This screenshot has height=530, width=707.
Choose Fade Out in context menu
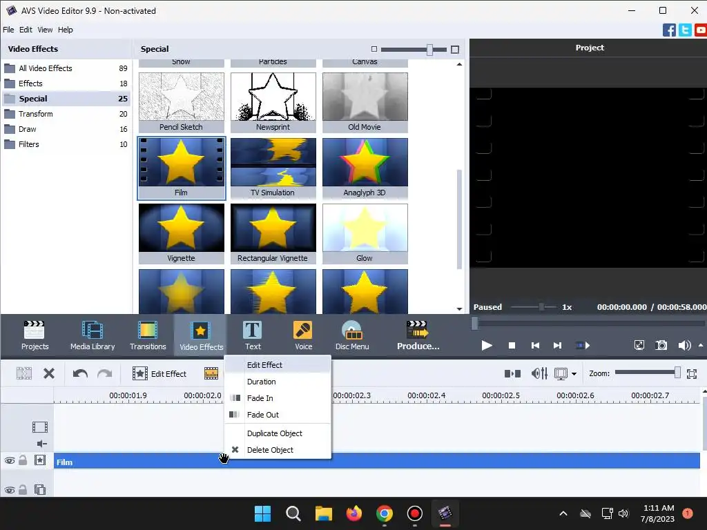278,415
